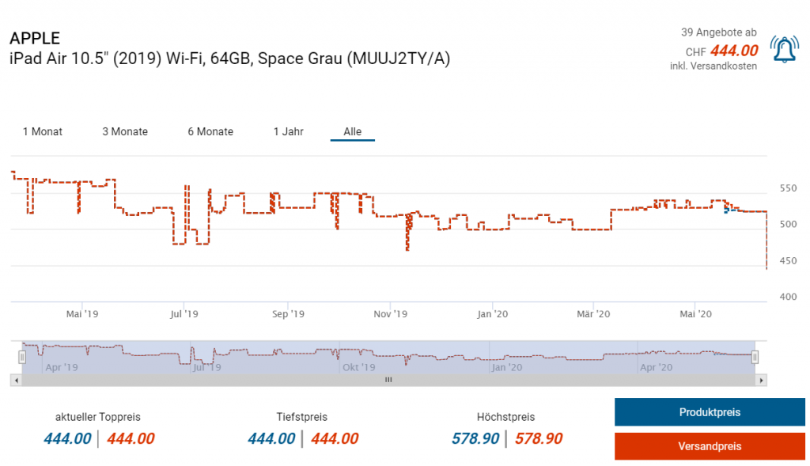Click the Apr '19 navigator label

(x=62, y=367)
